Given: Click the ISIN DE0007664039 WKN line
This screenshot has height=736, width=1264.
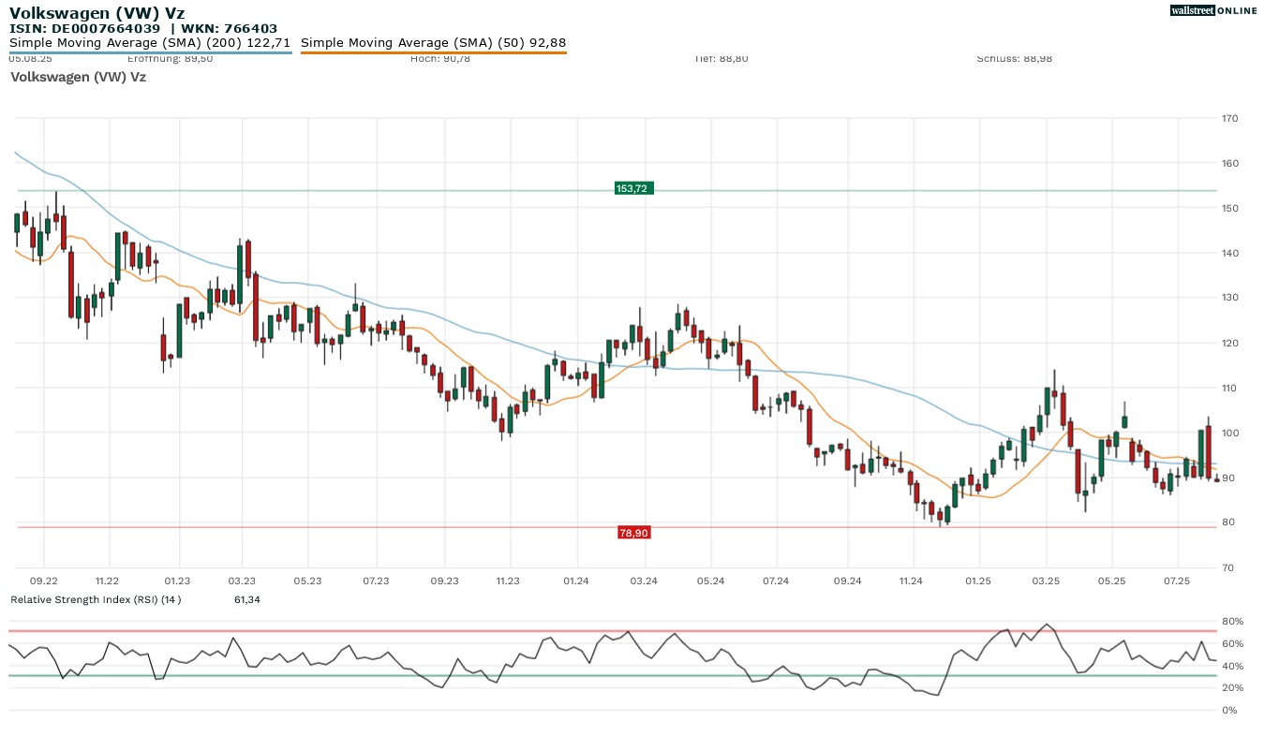Looking at the screenshot, I should [x=143, y=29].
